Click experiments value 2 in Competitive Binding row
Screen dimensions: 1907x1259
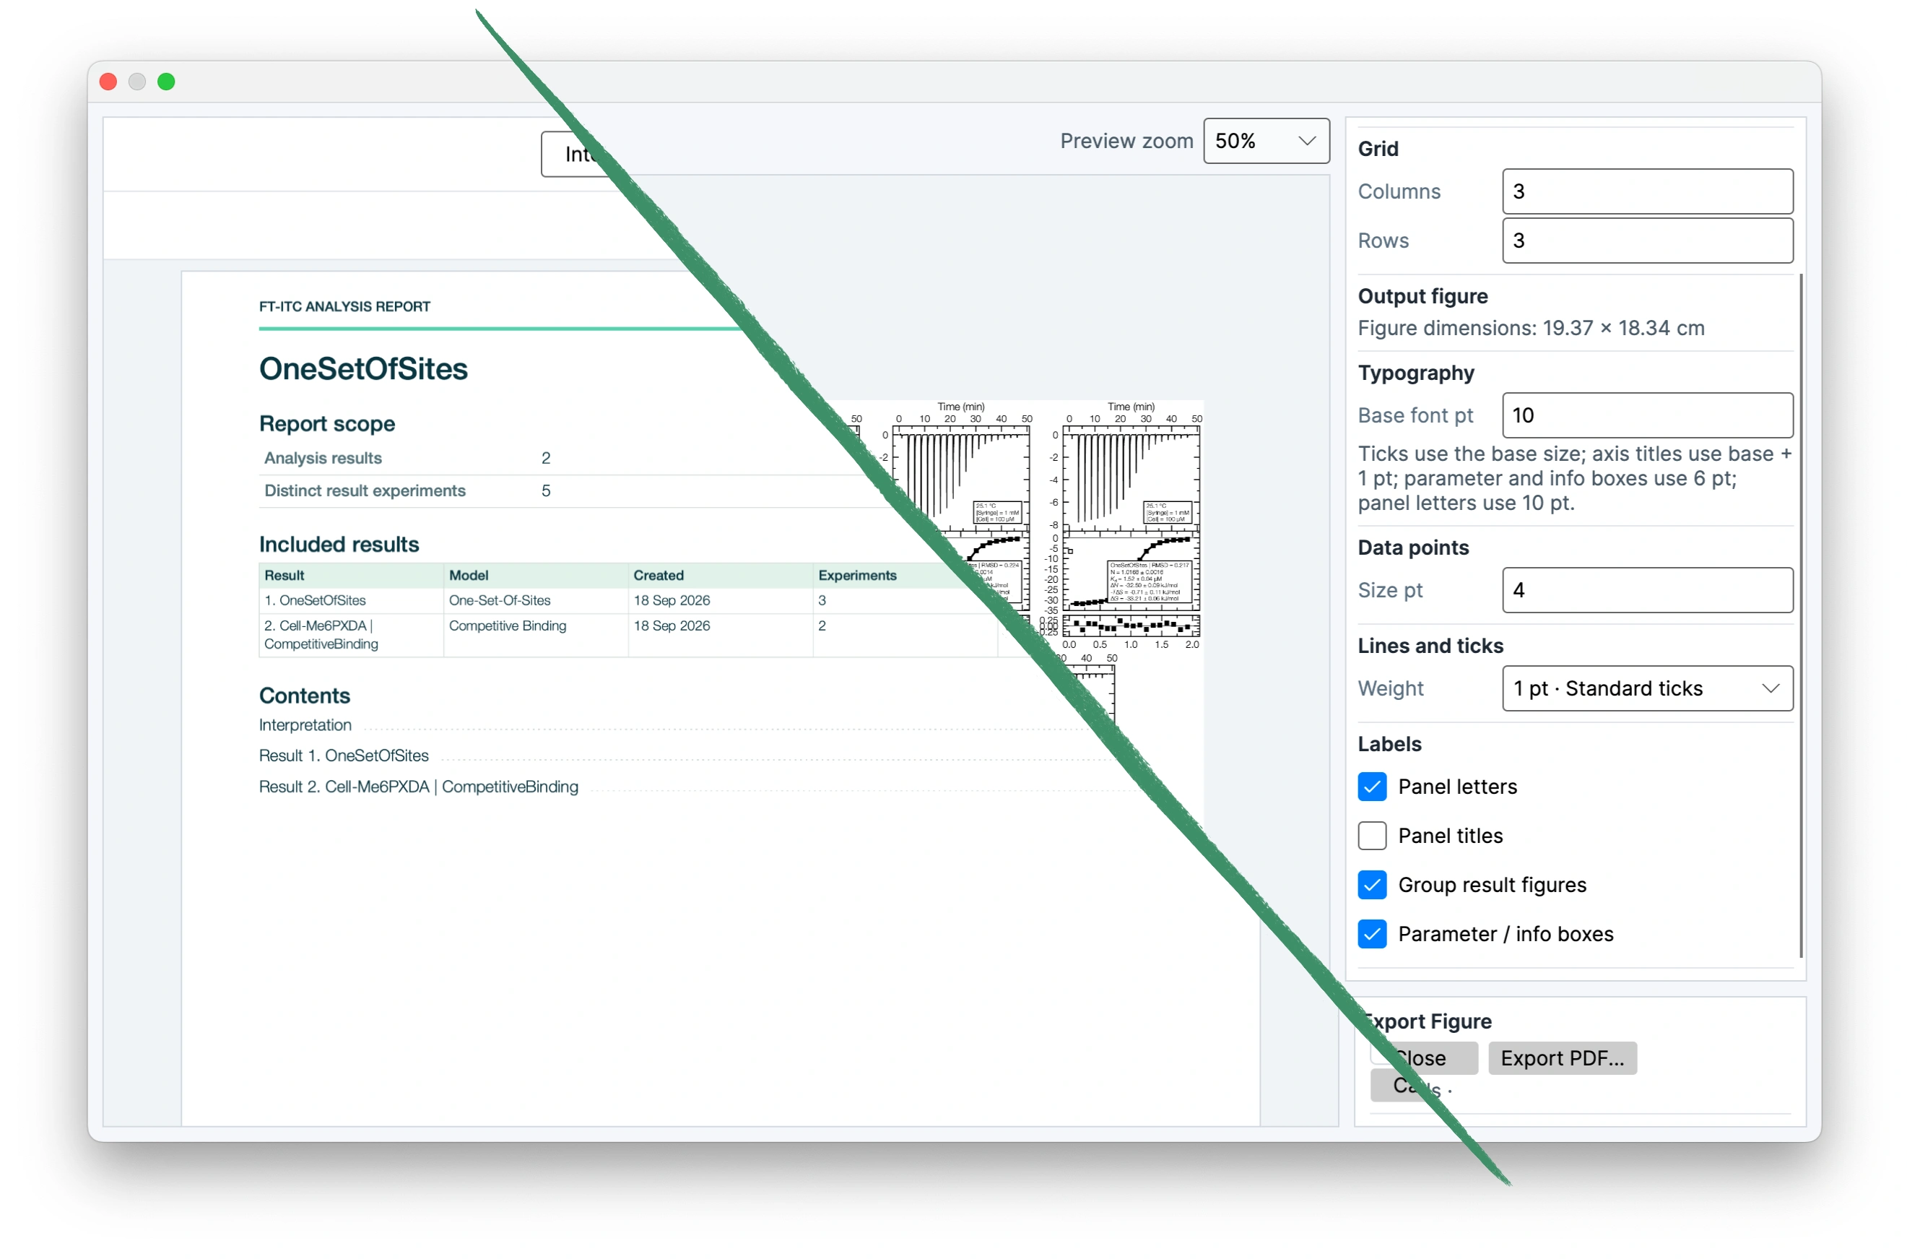pyautogui.click(x=822, y=626)
